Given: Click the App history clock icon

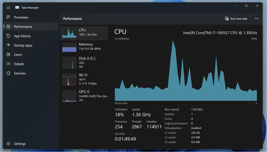Looking at the screenshot, I should [x=8, y=36].
